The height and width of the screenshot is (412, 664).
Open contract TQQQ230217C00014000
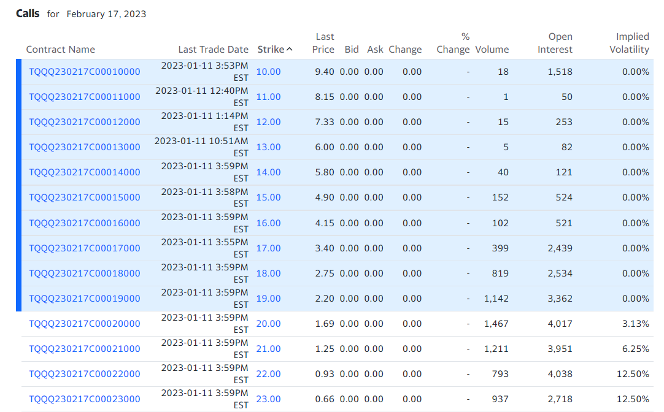tap(85, 172)
